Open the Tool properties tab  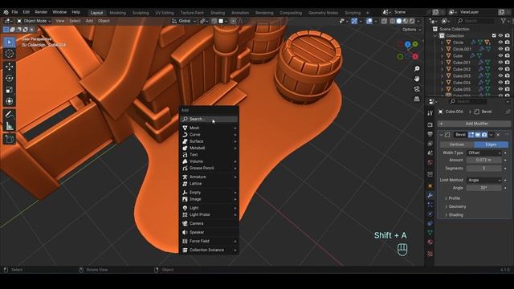(430, 113)
